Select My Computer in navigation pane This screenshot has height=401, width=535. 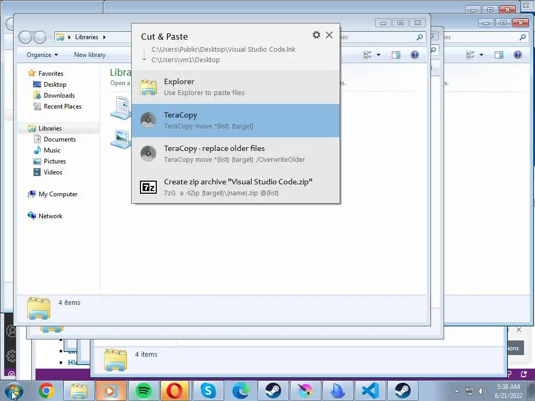tap(57, 194)
